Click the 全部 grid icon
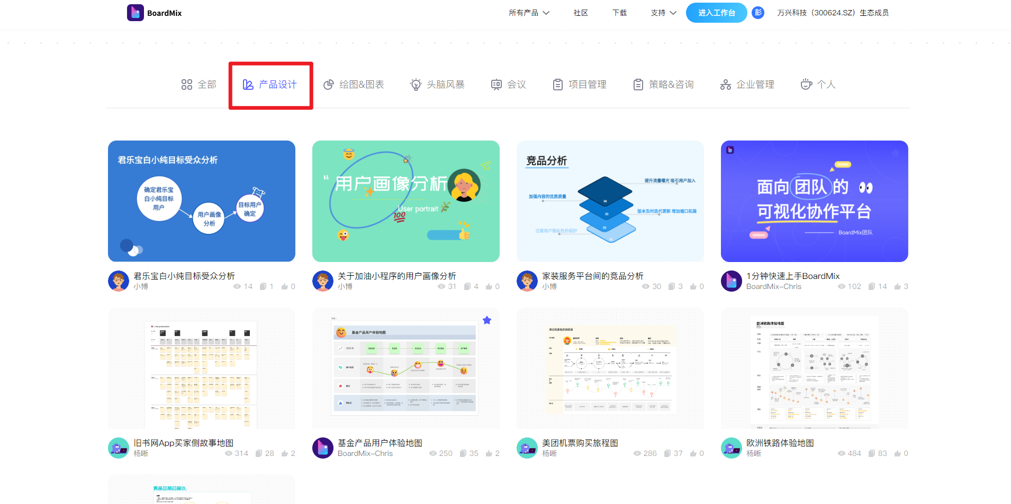 pyautogui.click(x=187, y=85)
